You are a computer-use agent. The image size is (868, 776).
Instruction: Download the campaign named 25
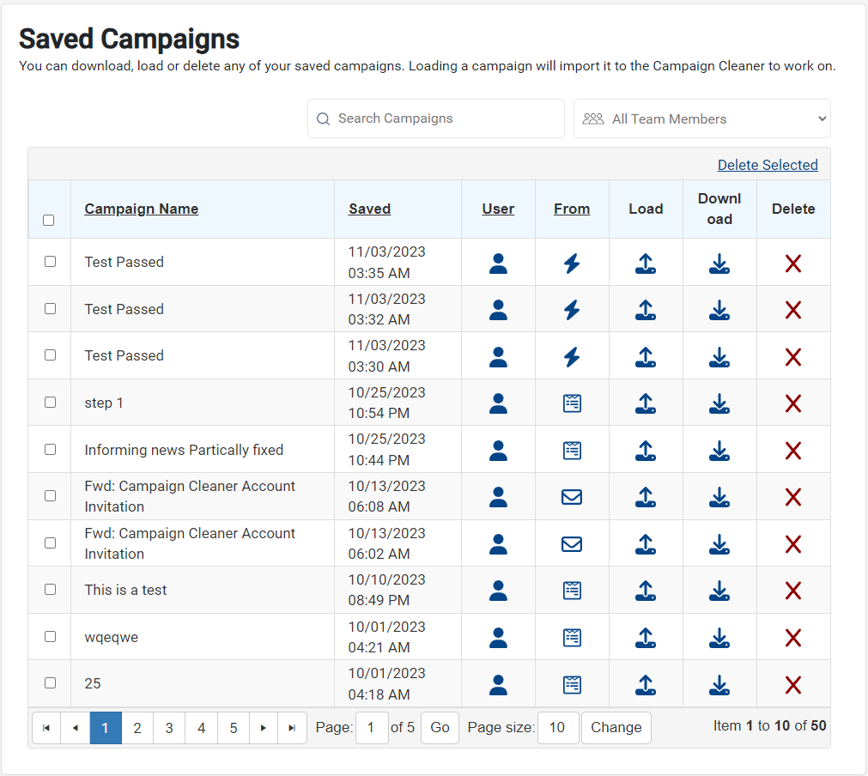(719, 685)
